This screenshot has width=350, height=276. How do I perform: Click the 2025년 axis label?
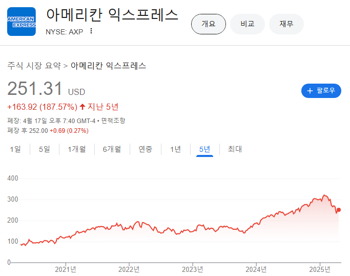click(x=320, y=269)
